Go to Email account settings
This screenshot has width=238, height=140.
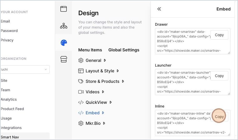[x=5, y=21]
